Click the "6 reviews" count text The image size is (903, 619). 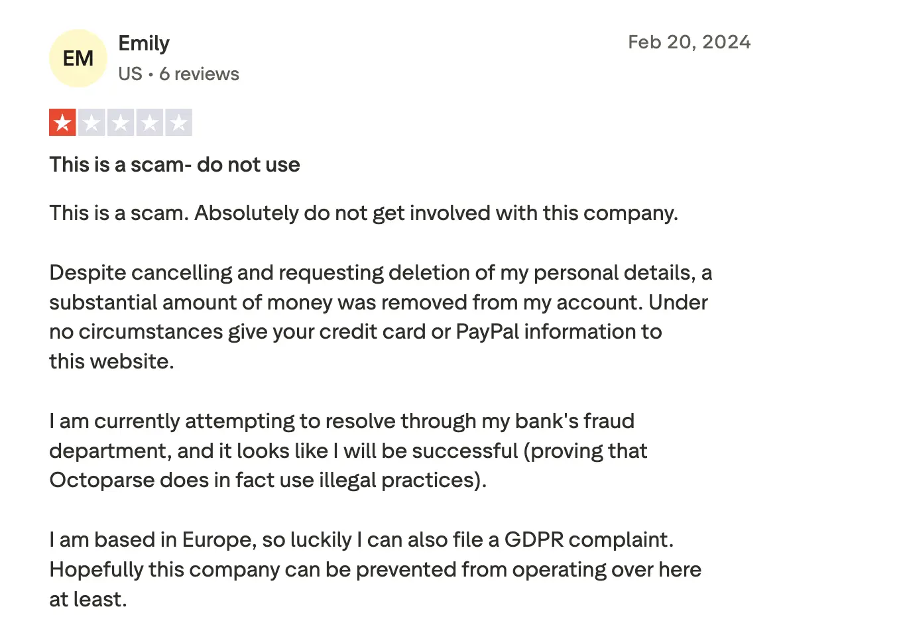coord(199,74)
